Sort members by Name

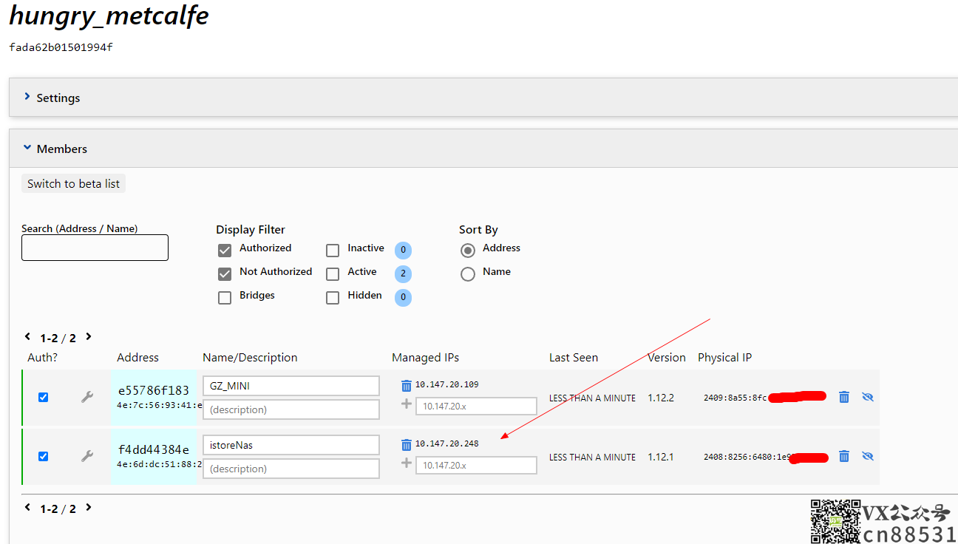468,273
